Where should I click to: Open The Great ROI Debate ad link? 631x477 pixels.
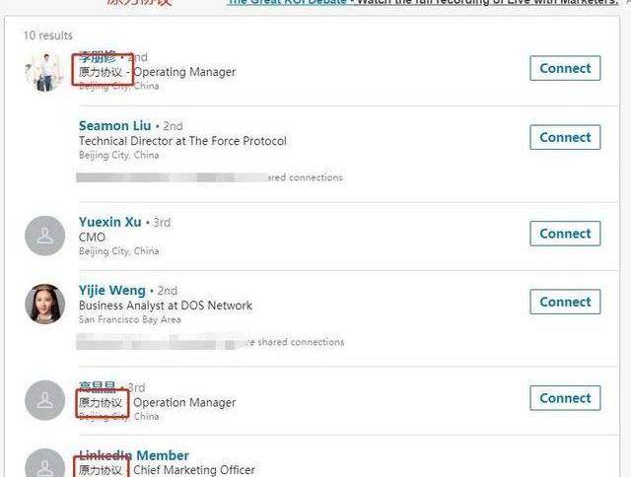(x=287, y=2)
